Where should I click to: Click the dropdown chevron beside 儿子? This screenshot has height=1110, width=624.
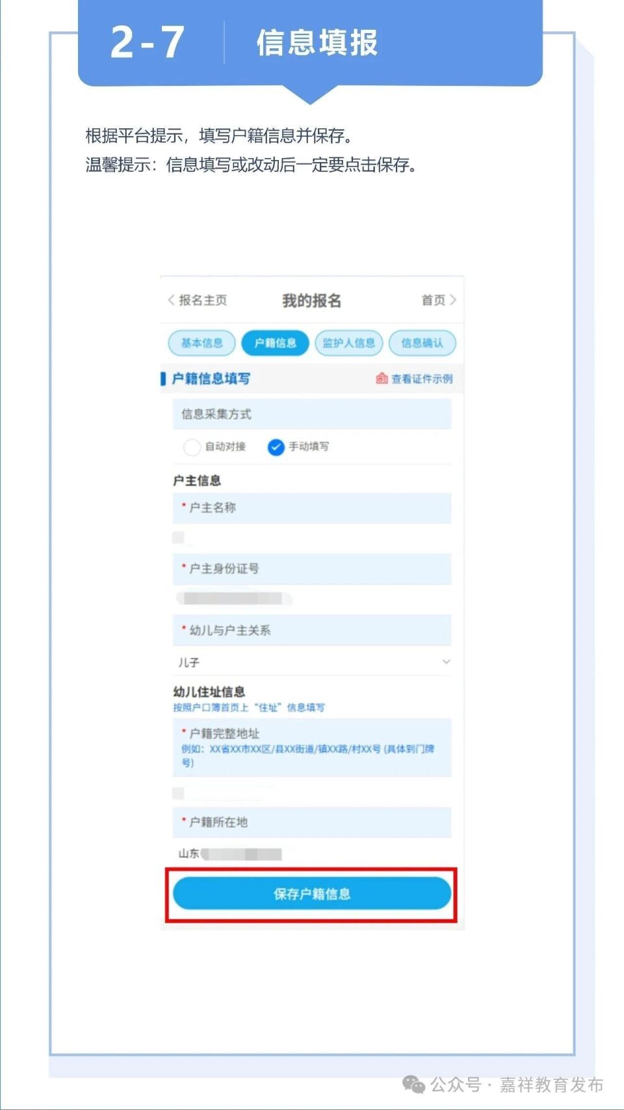(x=447, y=662)
